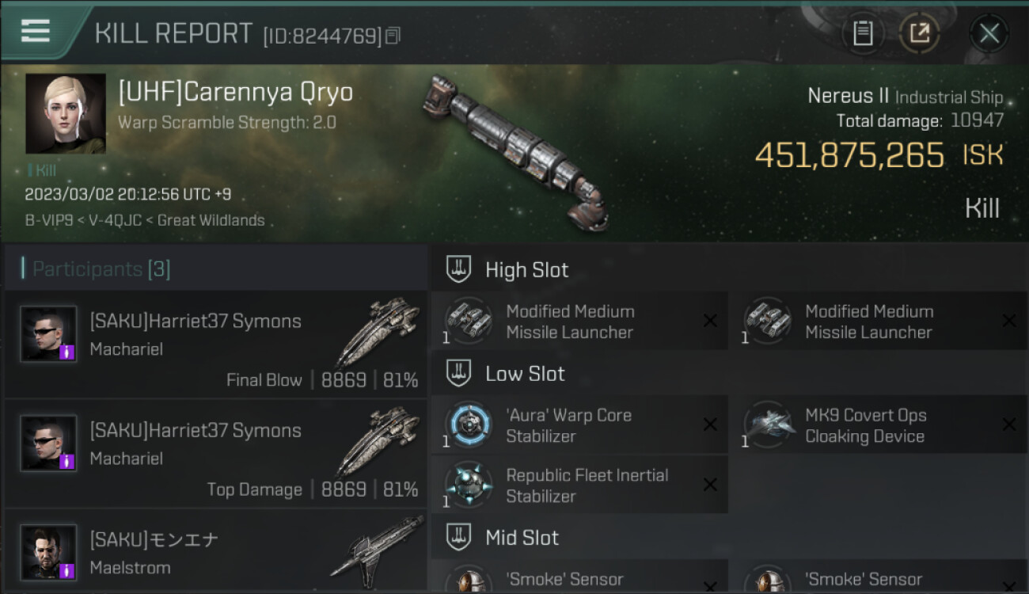Select the Low Slot shield icon
Screen dimensions: 1029x594
click(x=458, y=373)
